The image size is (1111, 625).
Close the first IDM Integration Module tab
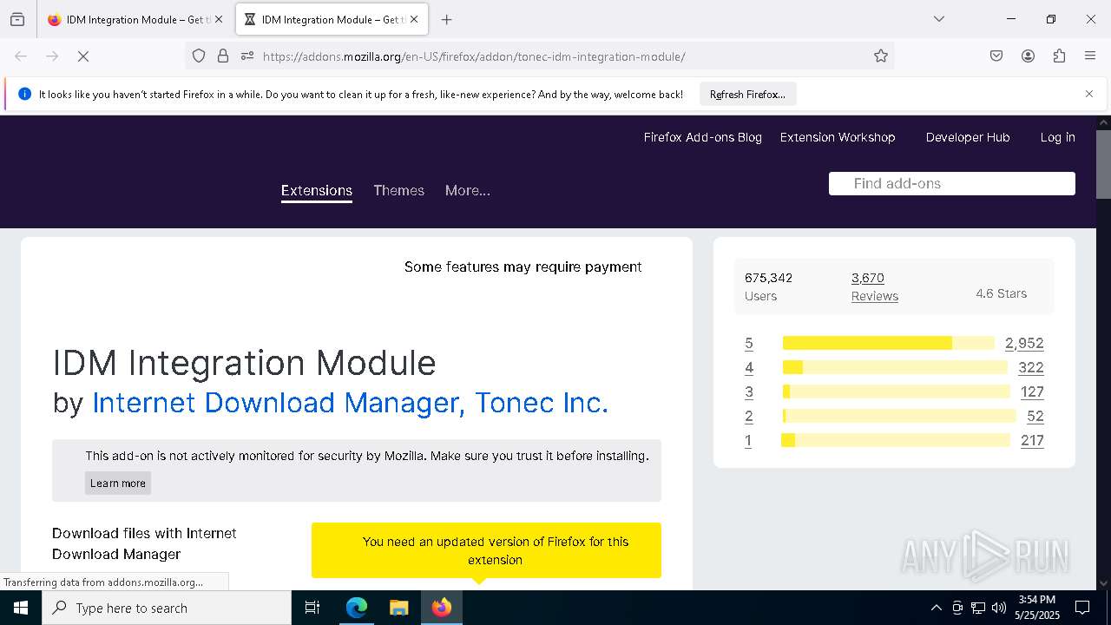[x=219, y=19]
